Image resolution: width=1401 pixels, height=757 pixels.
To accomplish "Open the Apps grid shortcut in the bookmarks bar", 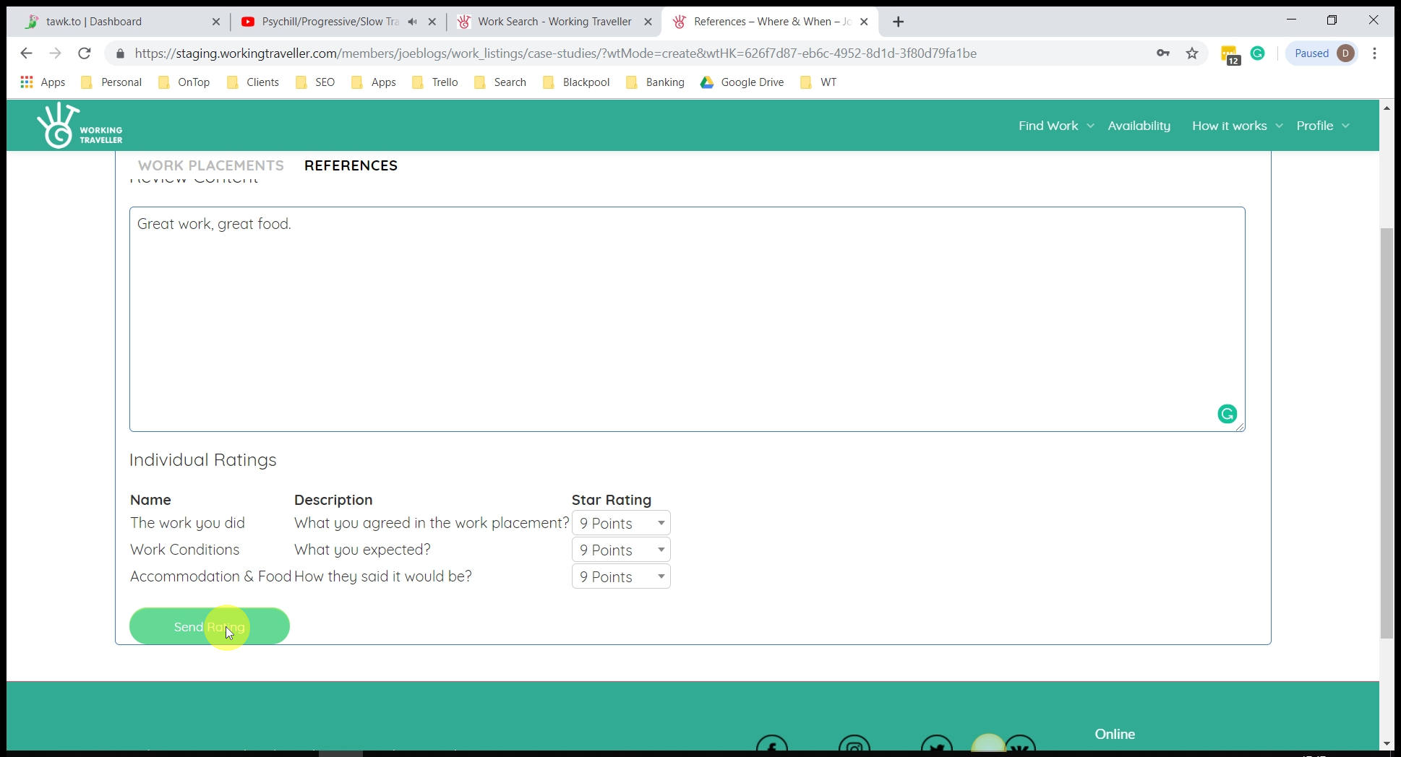I will [43, 82].
